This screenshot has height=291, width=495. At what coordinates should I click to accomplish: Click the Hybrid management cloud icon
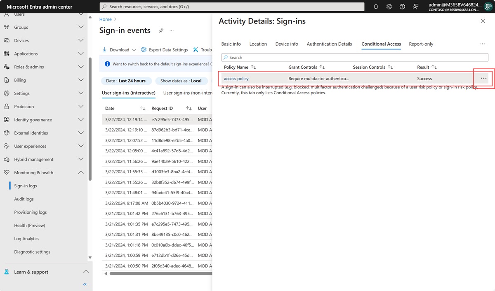point(7,159)
